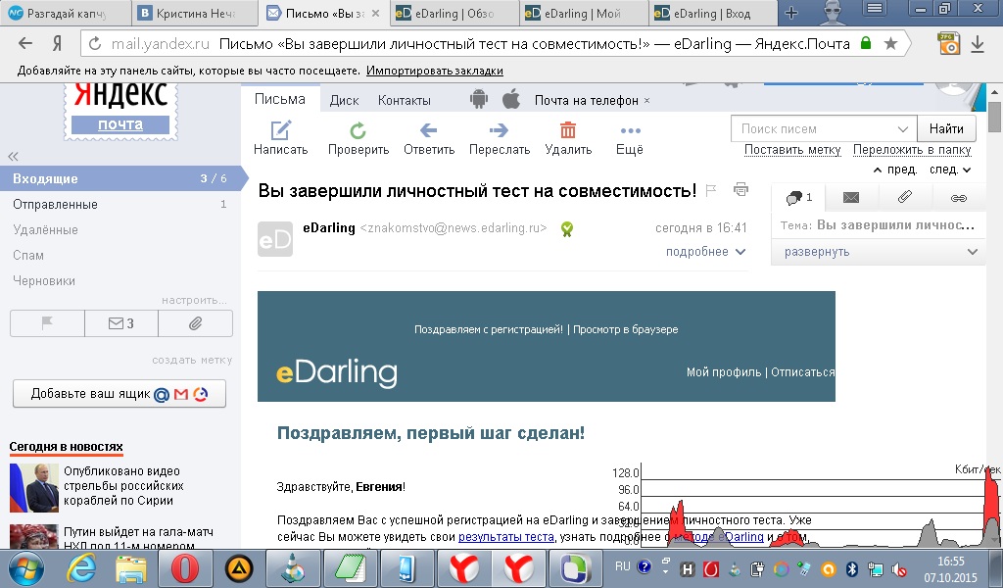Click Просмотр в браузере link
1003x588 pixels.
[626, 329]
